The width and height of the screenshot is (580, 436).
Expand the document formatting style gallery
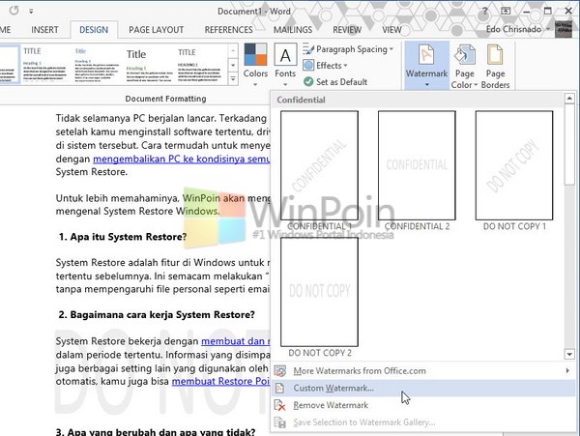pos(233,78)
